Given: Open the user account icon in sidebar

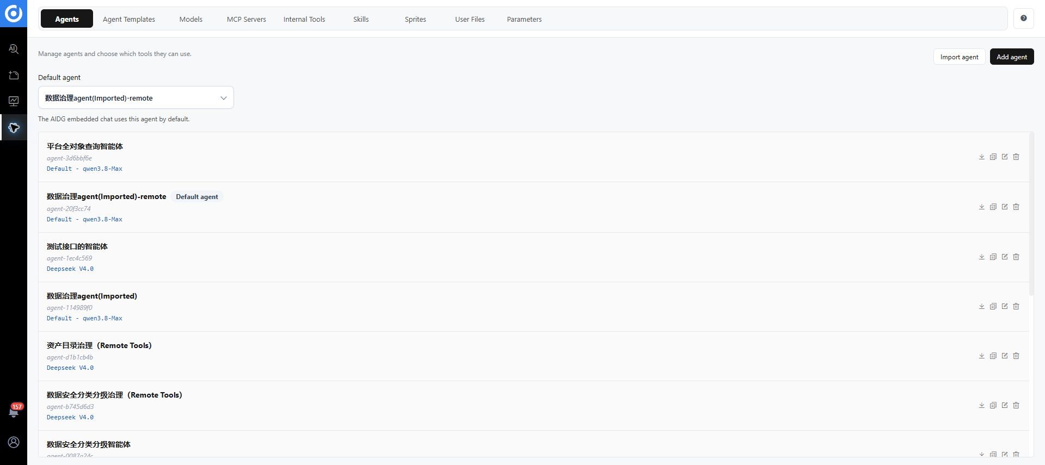Looking at the screenshot, I should [14, 442].
